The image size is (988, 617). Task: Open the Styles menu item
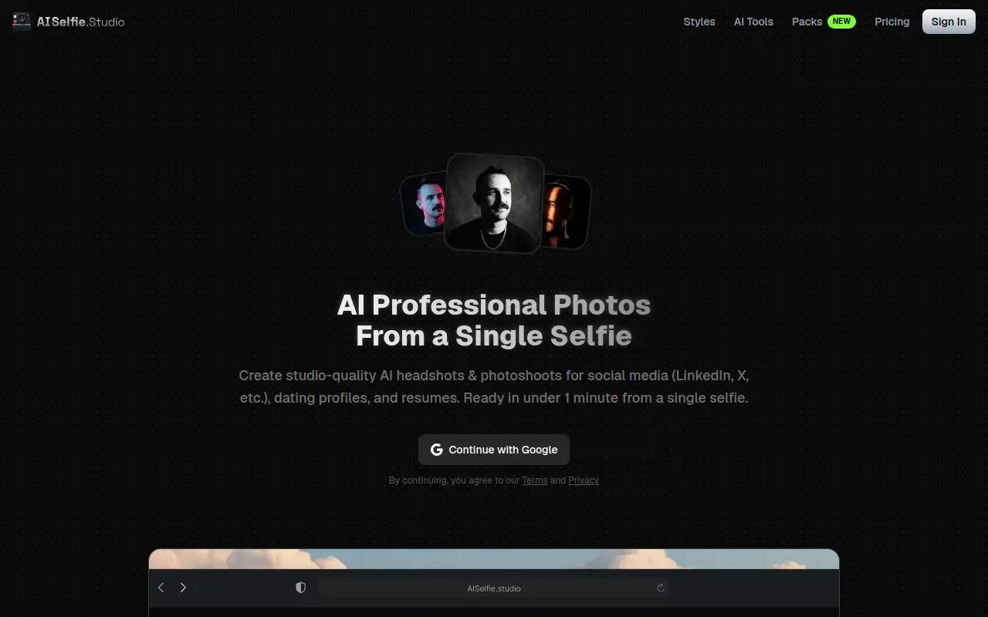[x=699, y=22]
